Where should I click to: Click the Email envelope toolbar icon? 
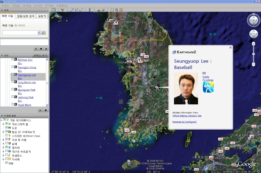click(x=112, y=10)
